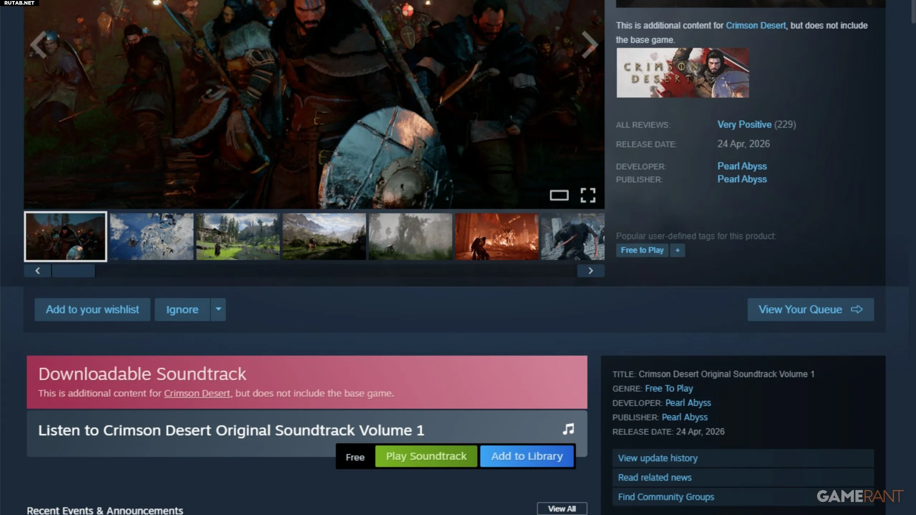Open the Free to Play tag

pyautogui.click(x=642, y=250)
